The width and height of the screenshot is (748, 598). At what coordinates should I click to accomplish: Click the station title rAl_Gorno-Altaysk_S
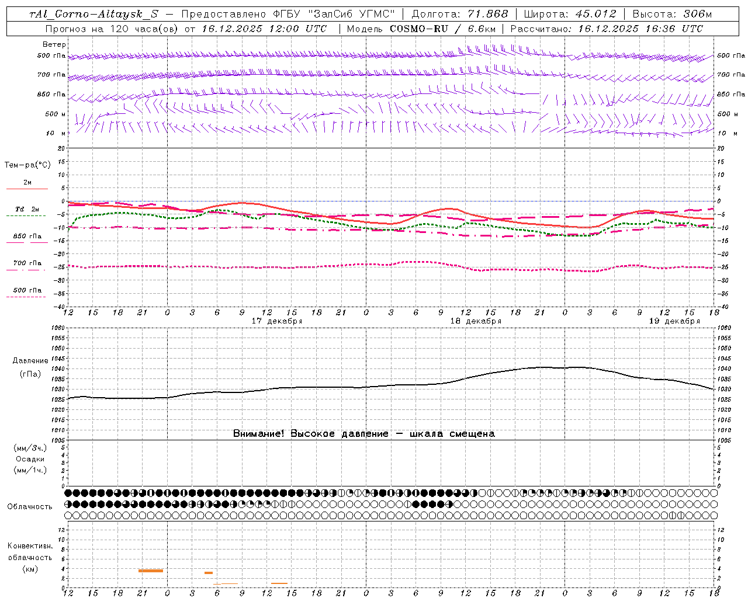(93, 14)
